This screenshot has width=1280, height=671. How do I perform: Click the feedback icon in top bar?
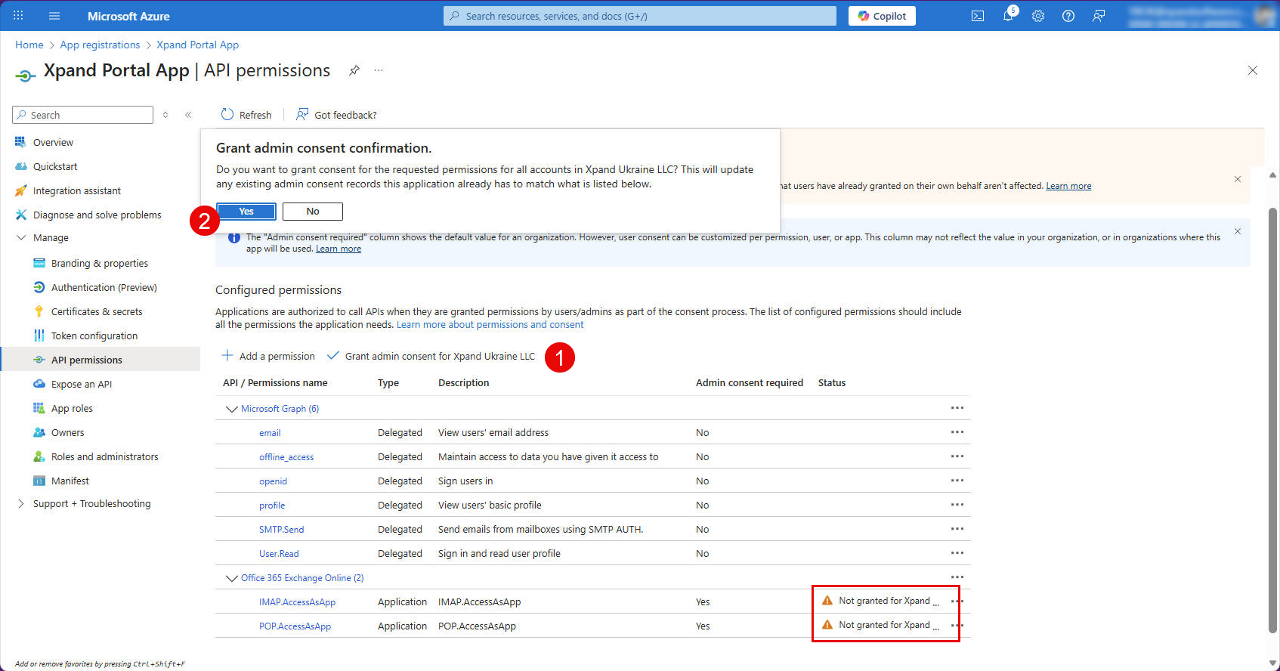click(x=1099, y=16)
